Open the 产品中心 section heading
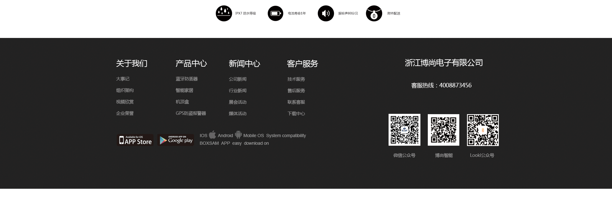612x198 pixels. coord(191,63)
